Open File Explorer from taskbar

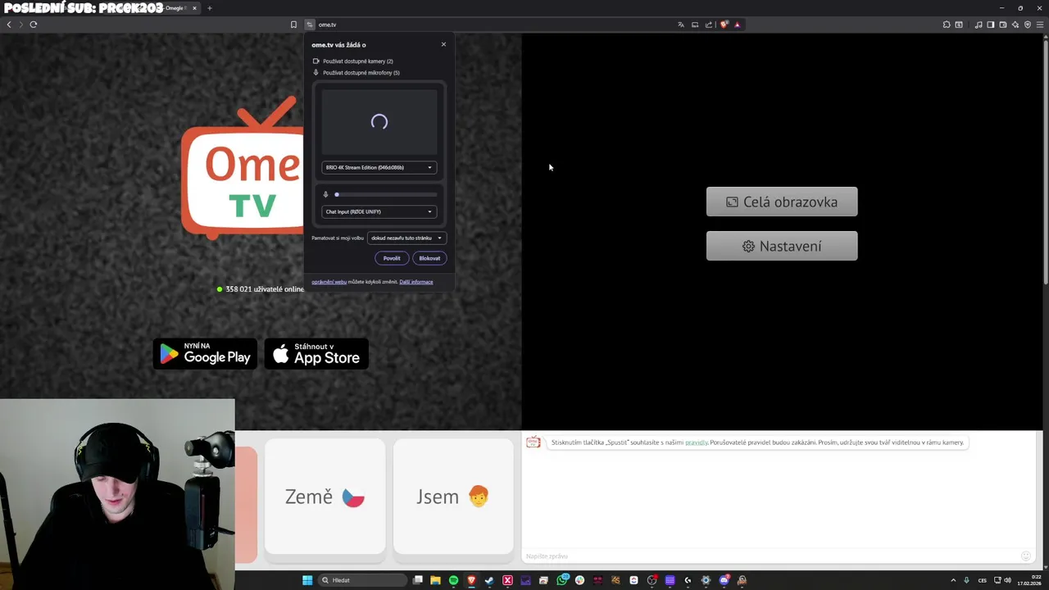435,580
